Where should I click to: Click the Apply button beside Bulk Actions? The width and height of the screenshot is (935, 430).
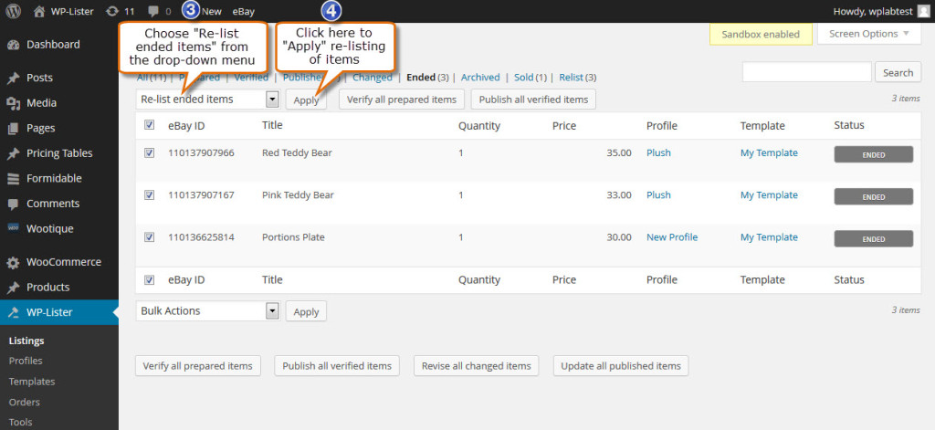tap(306, 311)
